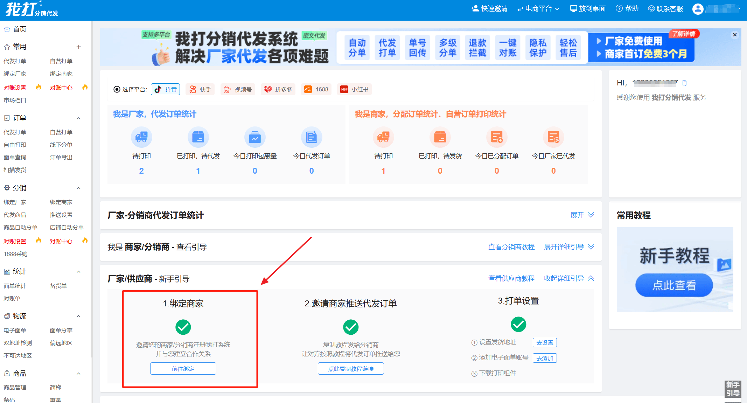Collapse the 统计 sidebar section
Image resolution: width=747 pixels, height=403 pixels.
tap(79, 272)
